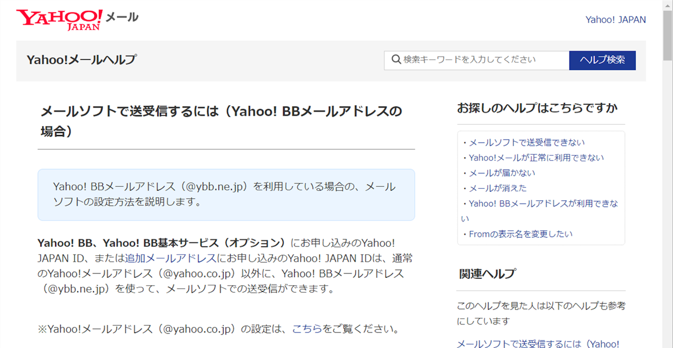Open メールソフトで送受信できない help link
Image resolution: width=673 pixels, height=348 pixels.
(526, 143)
